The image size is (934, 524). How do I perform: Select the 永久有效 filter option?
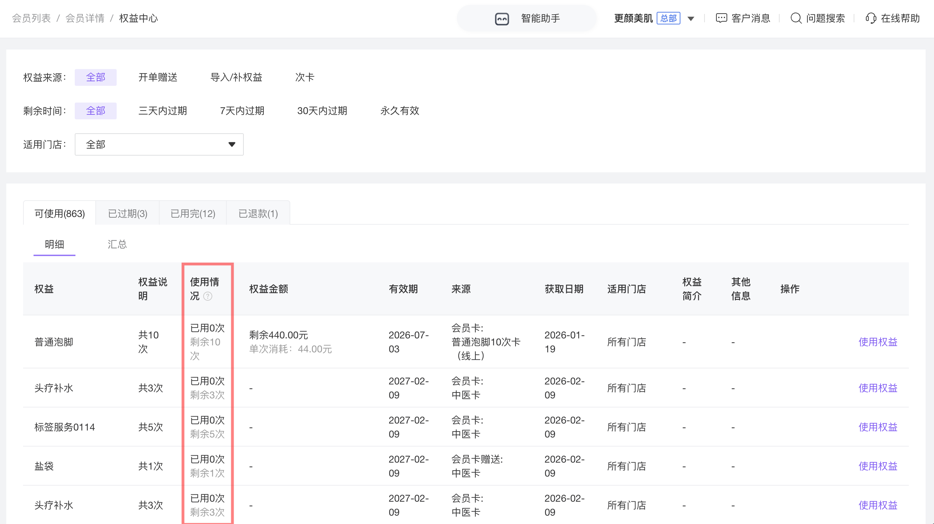[400, 111]
